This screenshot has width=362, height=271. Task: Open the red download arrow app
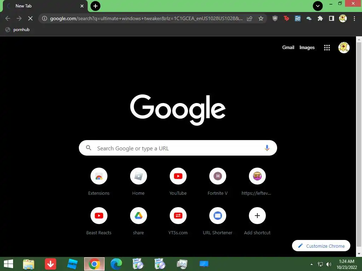pos(51,264)
